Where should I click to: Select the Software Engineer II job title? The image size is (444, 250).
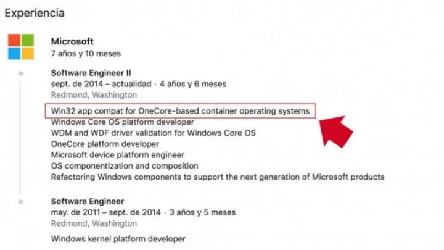[x=91, y=73]
